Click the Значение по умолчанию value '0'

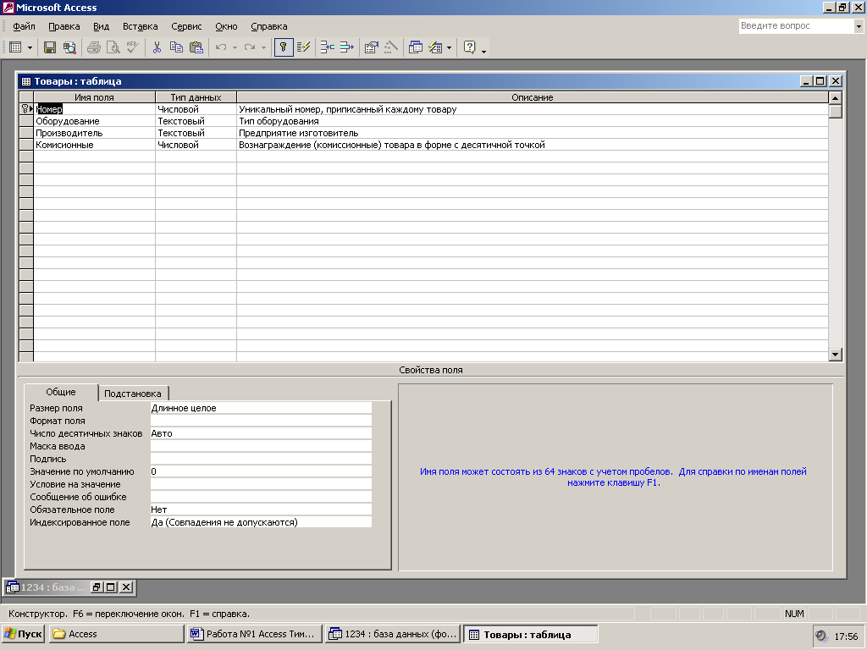261,471
